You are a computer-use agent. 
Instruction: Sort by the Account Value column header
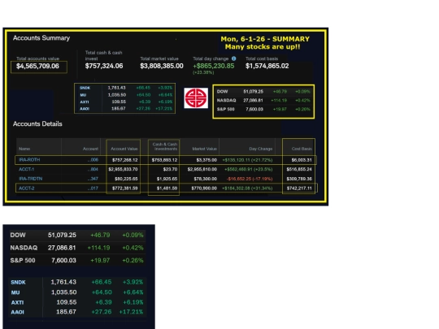[124, 149]
